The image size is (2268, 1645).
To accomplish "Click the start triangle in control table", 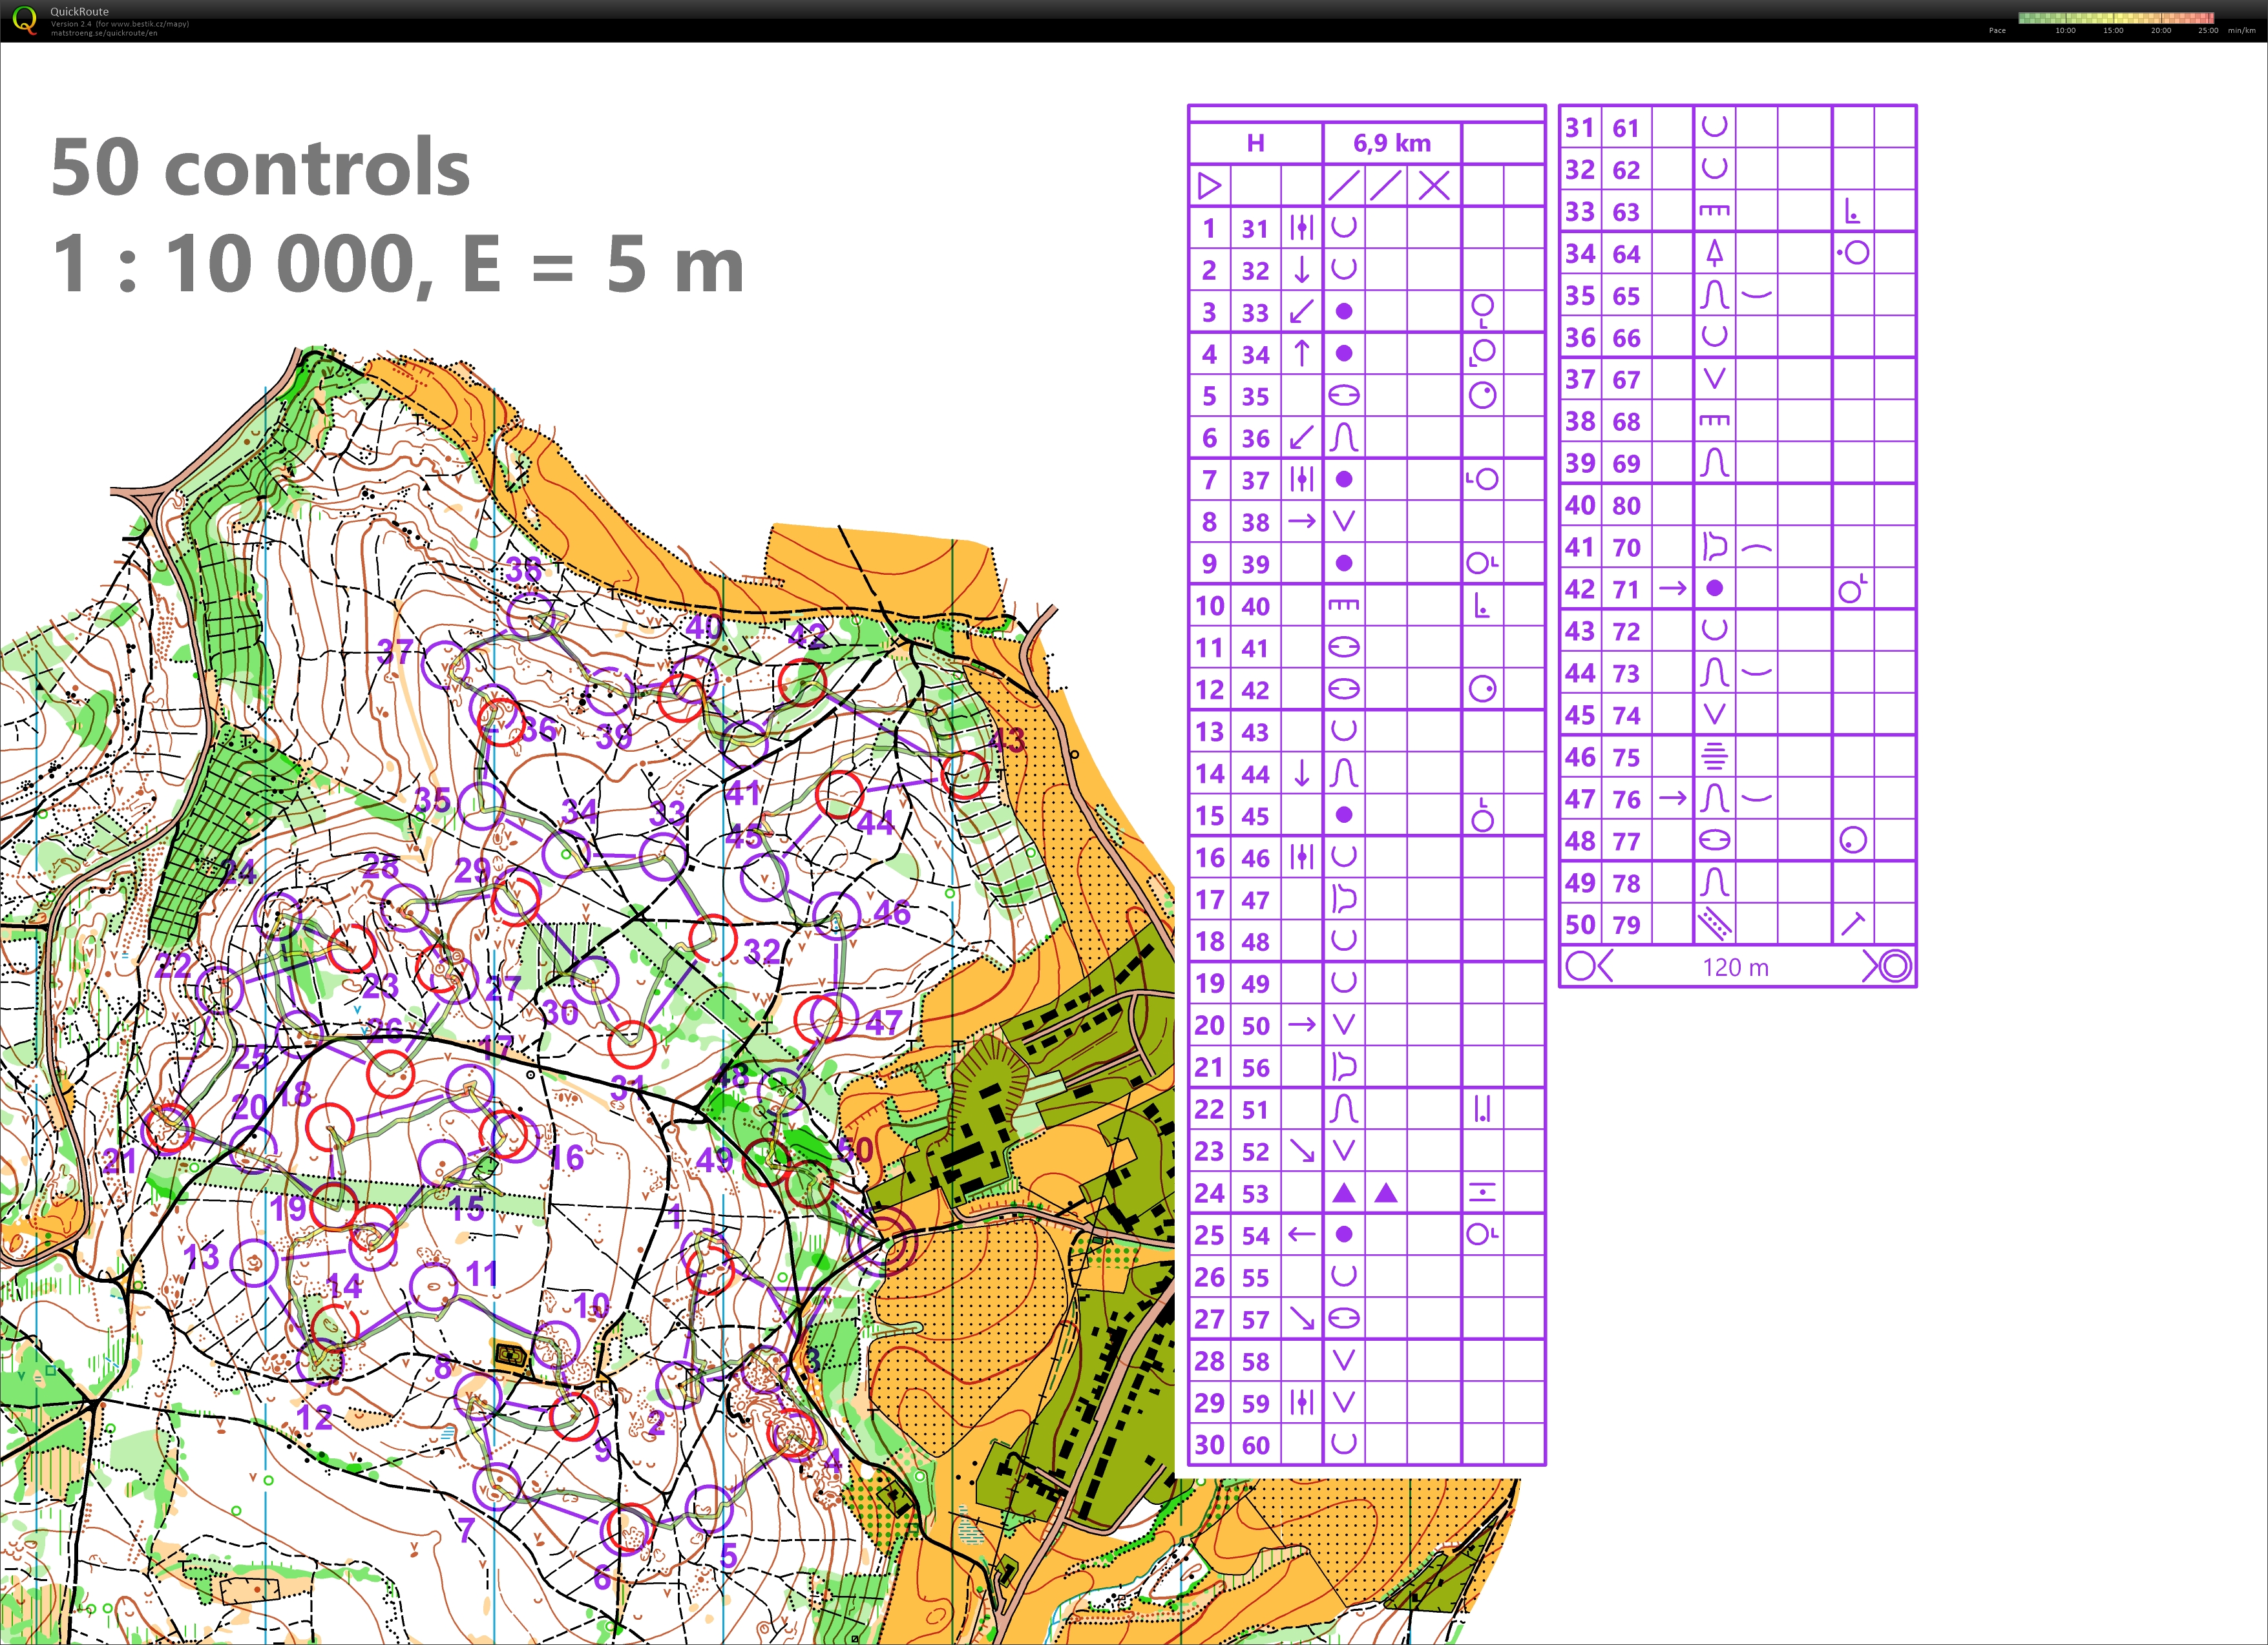I will (1209, 186).
